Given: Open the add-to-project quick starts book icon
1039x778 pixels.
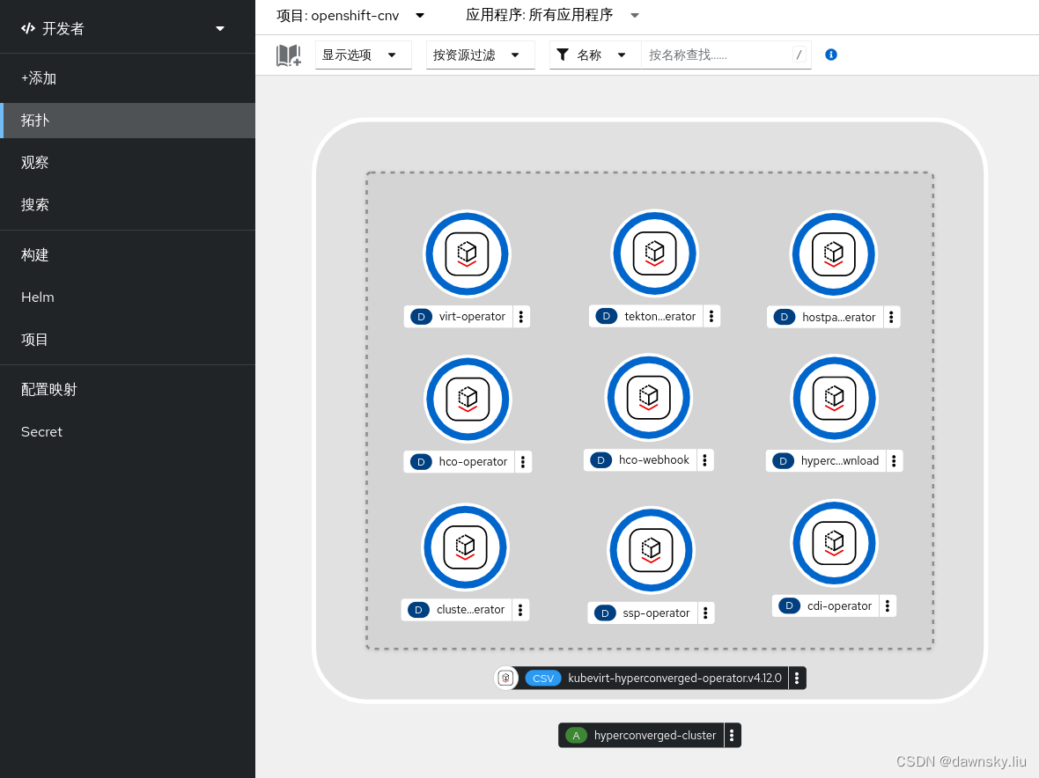Looking at the screenshot, I should (288, 55).
